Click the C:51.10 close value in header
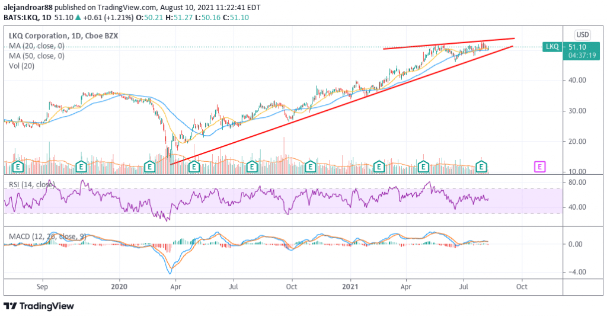This screenshot has width=607, height=317. (235, 17)
